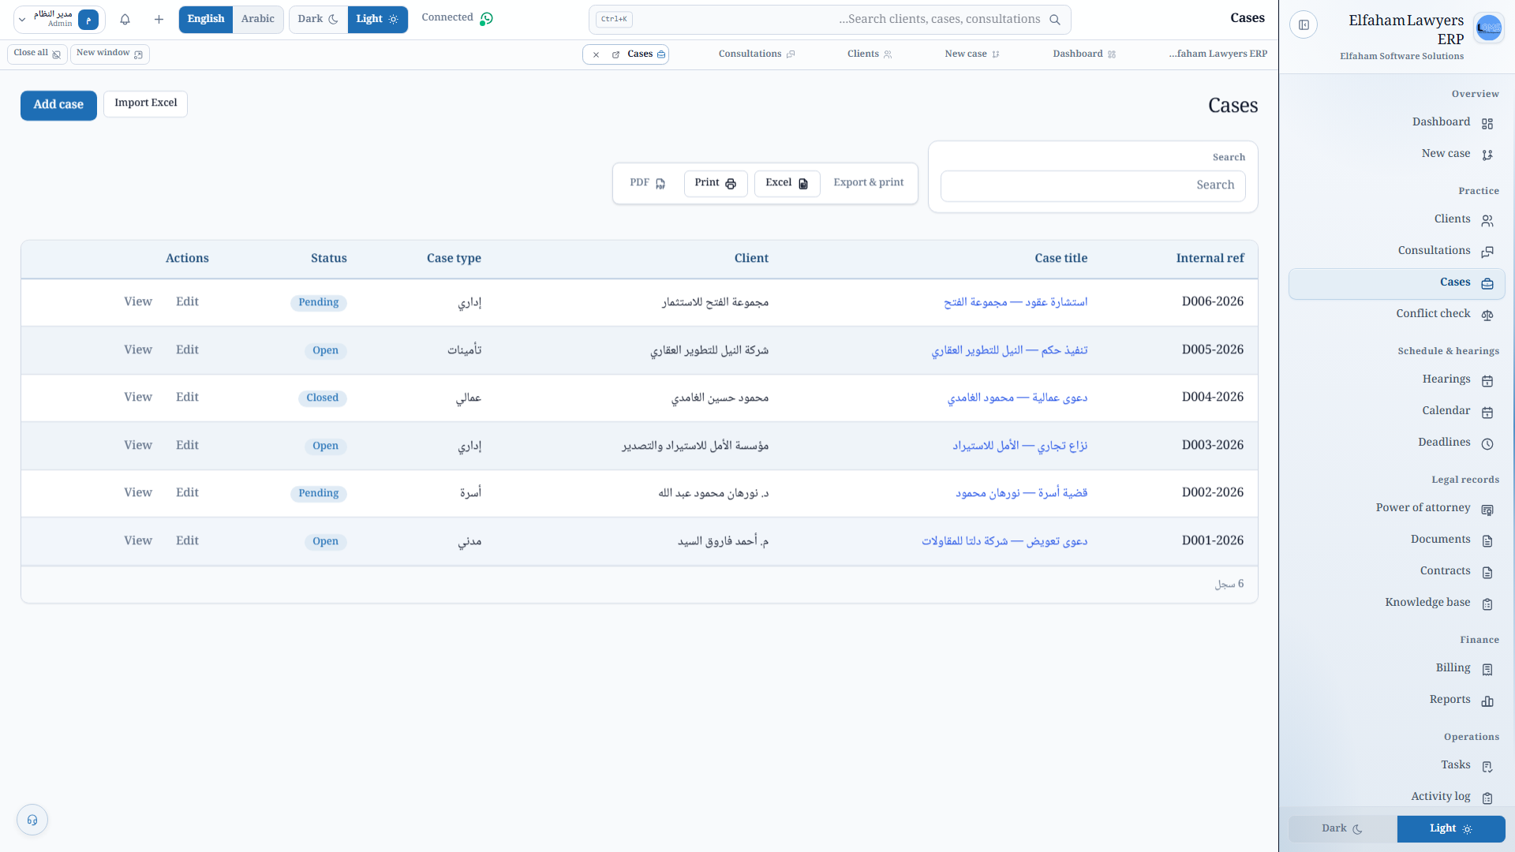Click the plus icon in top bar
The height and width of the screenshot is (852, 1515).
(x=159, y=20)
